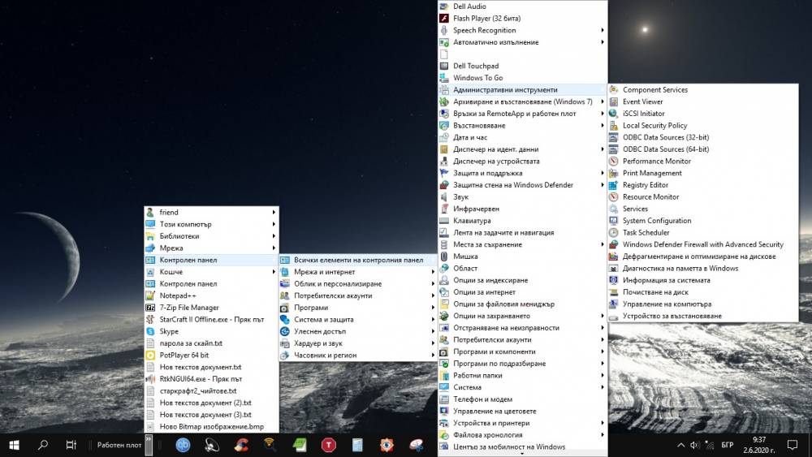Expand the Отстраняване на неизправности arrow

(603, 328)
